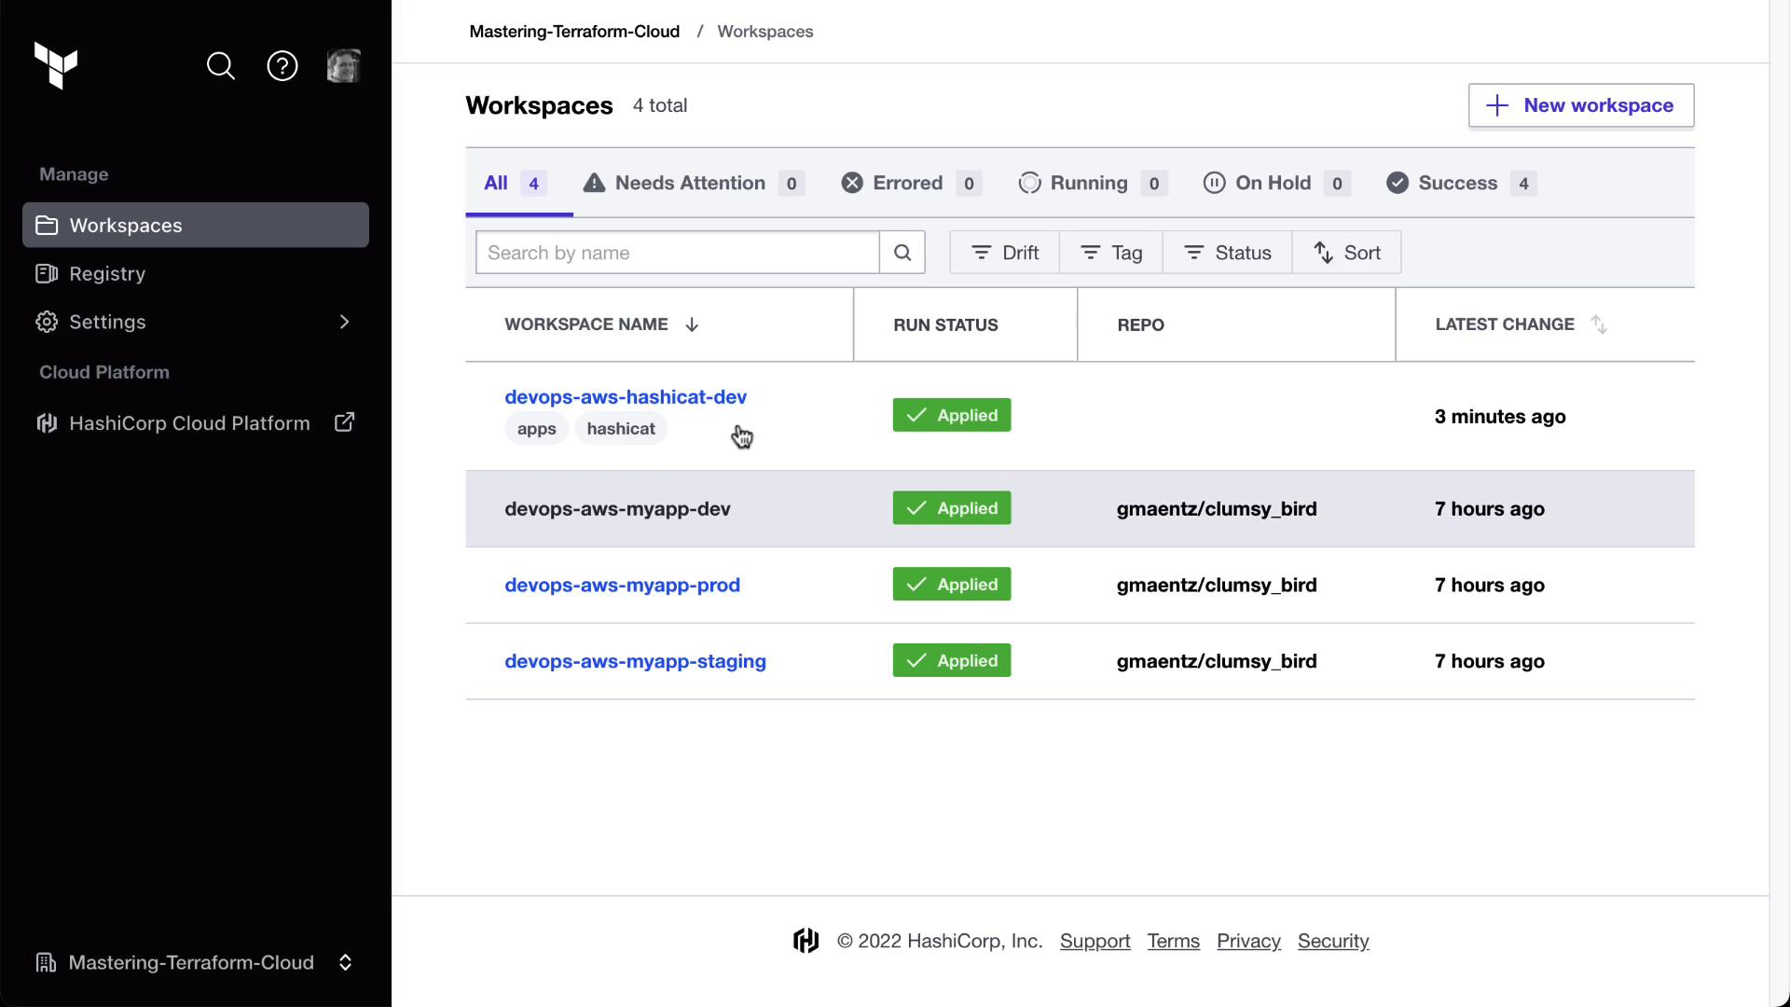The image size is (1790, 1007).
Task: Open the help question mark icon
Action: pos(282,66)
